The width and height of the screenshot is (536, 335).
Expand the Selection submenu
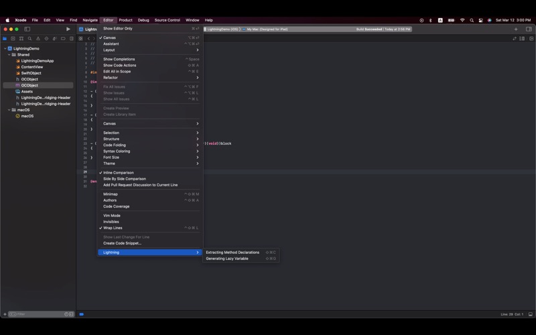pos(149,133)
